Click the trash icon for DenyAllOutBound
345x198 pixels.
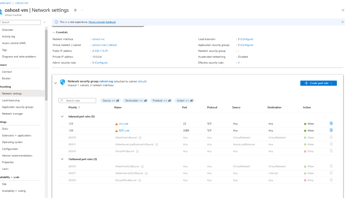[x=331, y=180]
